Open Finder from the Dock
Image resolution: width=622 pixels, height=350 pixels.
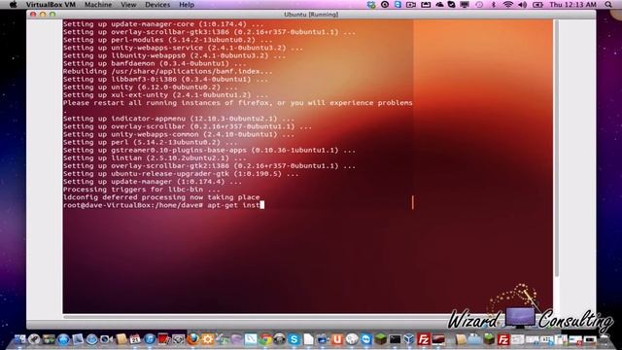19,338
